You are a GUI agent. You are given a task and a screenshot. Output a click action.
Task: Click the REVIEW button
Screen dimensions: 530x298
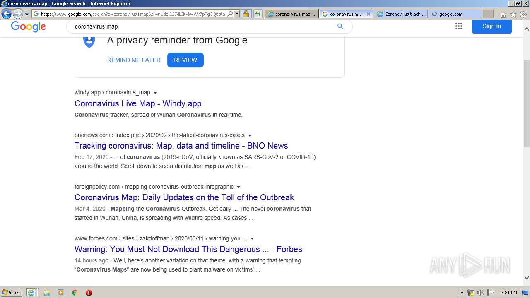(185, 60)
